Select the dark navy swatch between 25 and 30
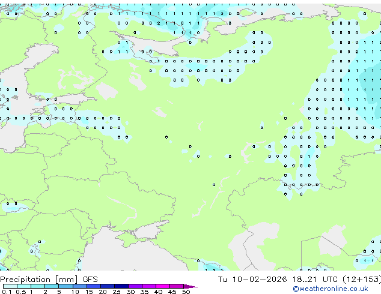Viewport: 381px width, 294px height. tap(121, 286)
